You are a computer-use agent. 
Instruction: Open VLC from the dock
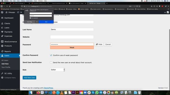pyautogui.click(x=62, y=93)
